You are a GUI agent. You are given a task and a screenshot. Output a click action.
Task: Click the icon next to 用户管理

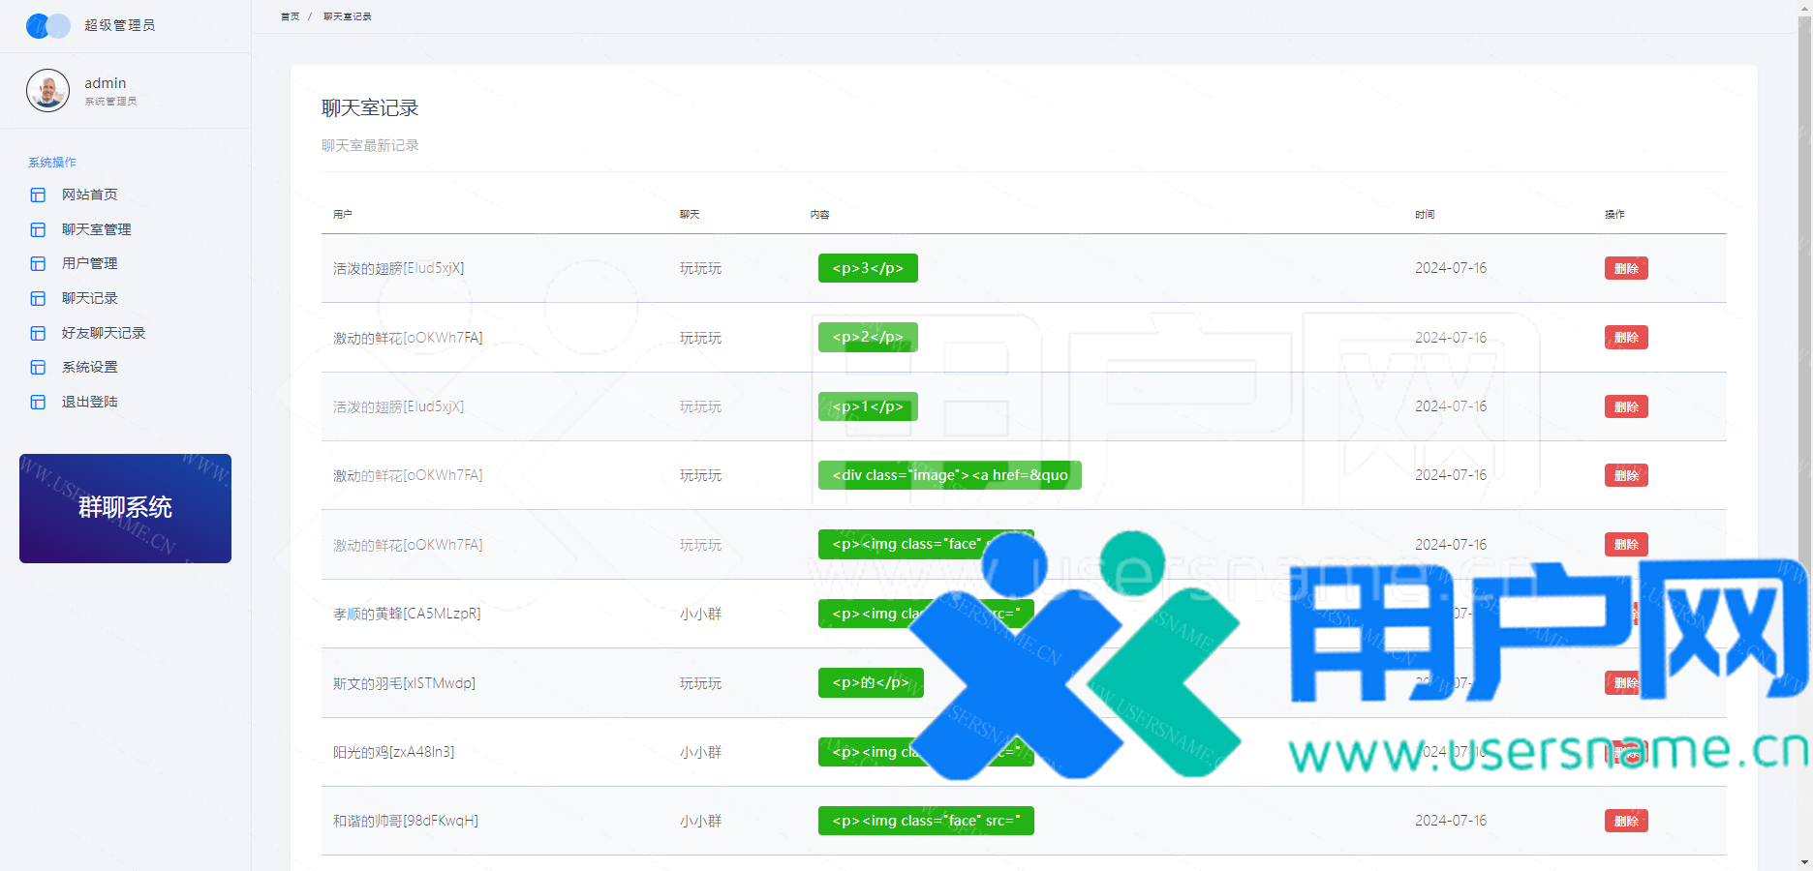click(x=38, y=263)
